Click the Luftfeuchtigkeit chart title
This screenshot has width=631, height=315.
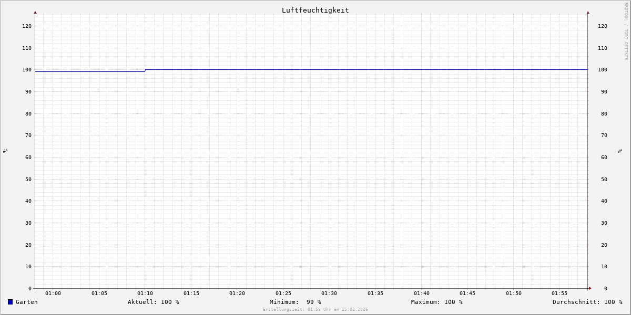315,10
